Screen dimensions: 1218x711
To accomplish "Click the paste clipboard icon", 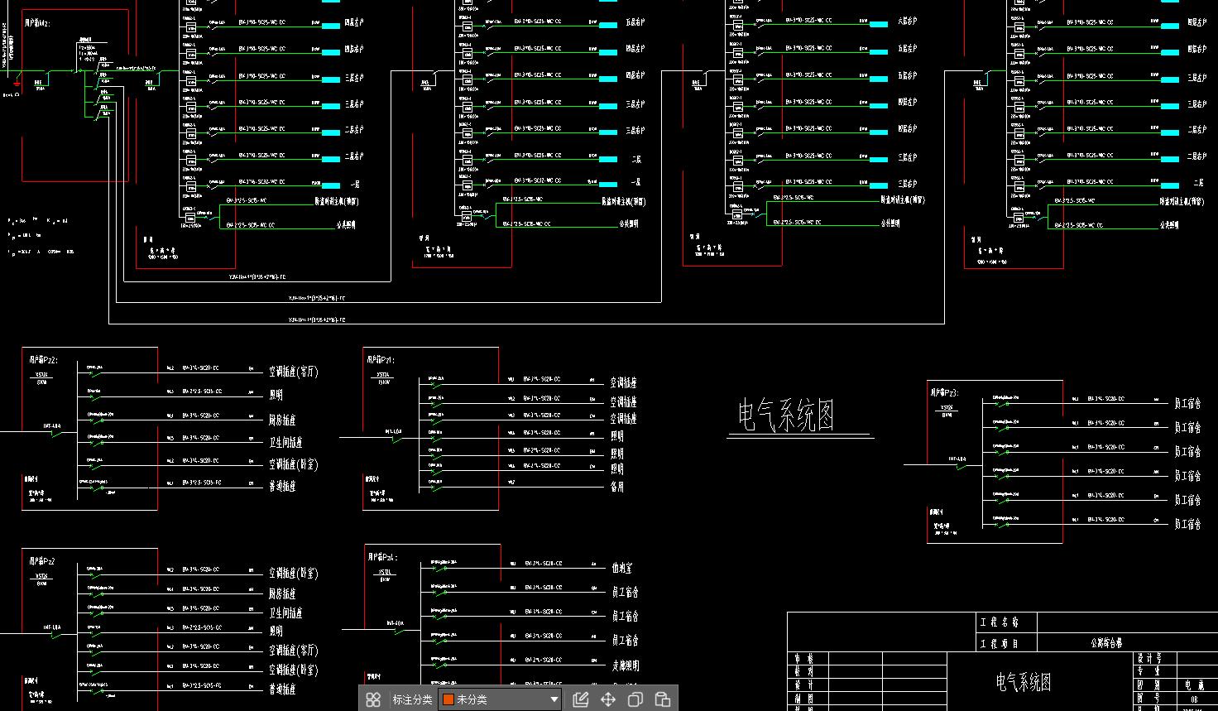I will coord(662,699).
